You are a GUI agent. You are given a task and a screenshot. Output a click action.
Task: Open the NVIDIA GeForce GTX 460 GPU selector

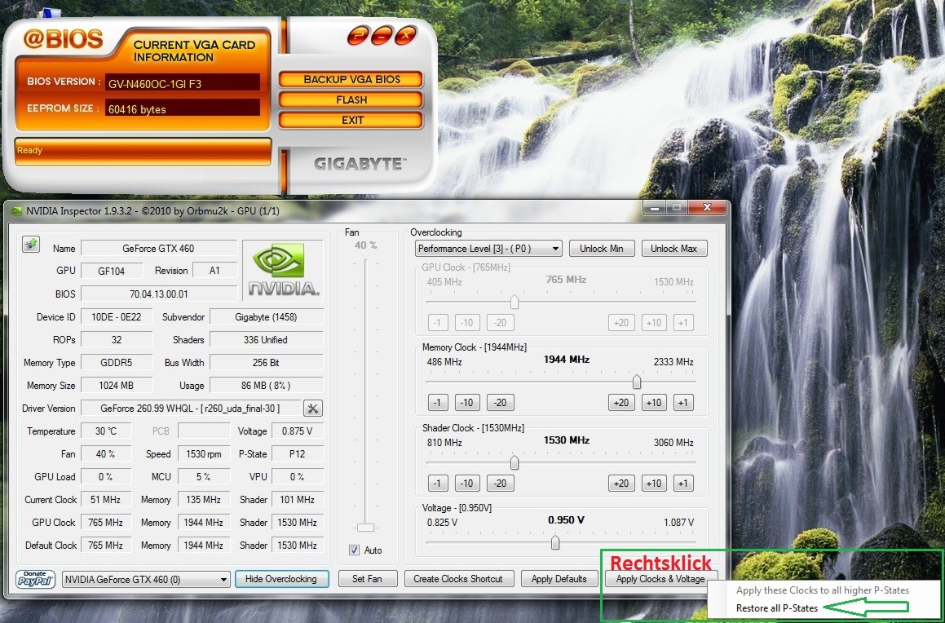146,580
